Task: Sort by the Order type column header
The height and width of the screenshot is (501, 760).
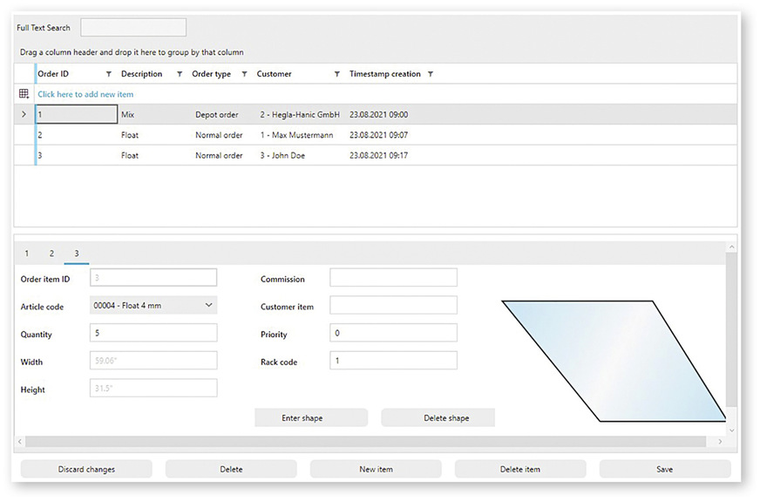Action: pyautogui.click(x=211, y=74)
